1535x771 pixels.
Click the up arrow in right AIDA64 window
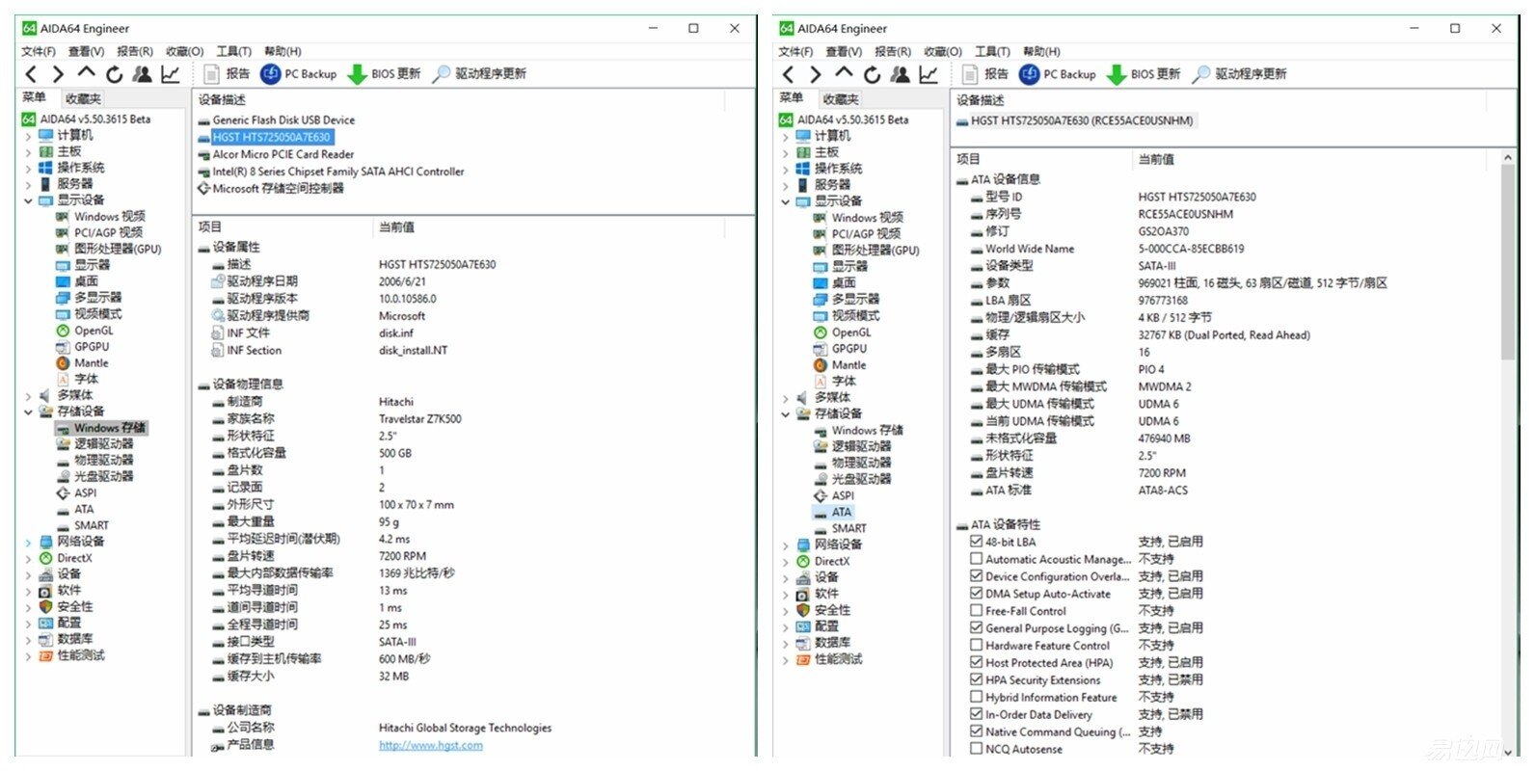pos(844,73)
